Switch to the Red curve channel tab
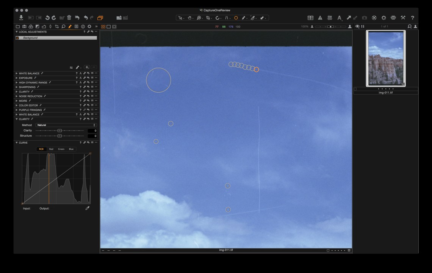 tap(51, 149)
